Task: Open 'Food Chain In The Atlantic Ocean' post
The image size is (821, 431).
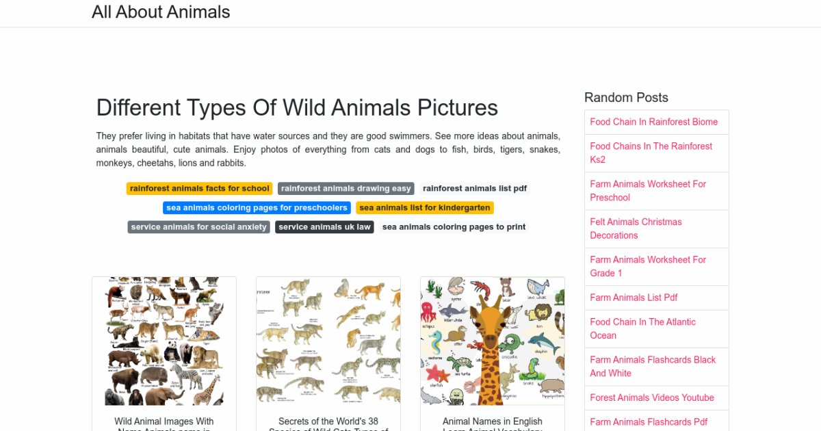Action: (x=642, y=328)
